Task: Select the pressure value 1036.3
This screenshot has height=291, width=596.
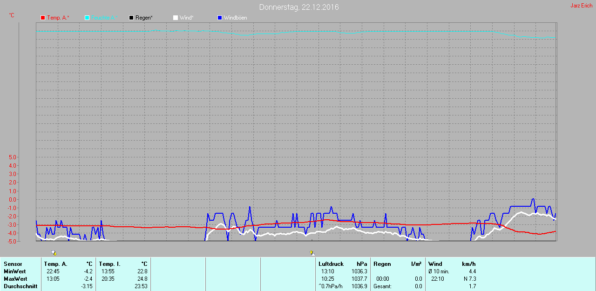Action: click(359, 271)
